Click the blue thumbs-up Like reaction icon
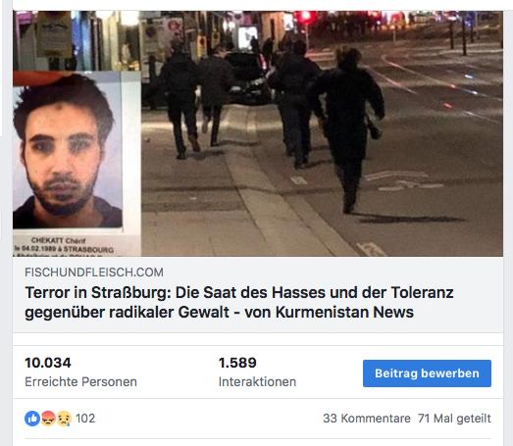Viewport: 513px width, 446px height. [x=32, y=419]
